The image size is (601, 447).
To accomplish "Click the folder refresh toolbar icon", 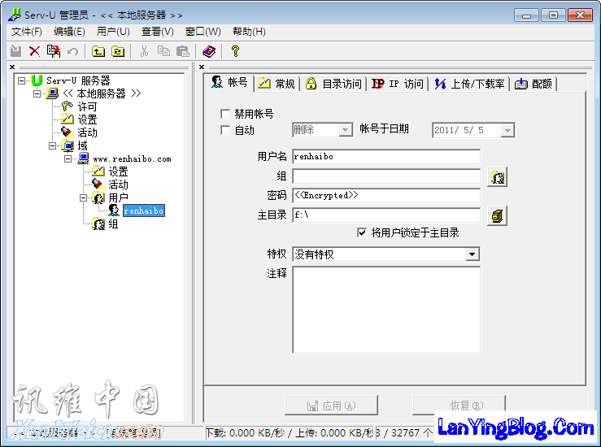I will pos(118,51).
